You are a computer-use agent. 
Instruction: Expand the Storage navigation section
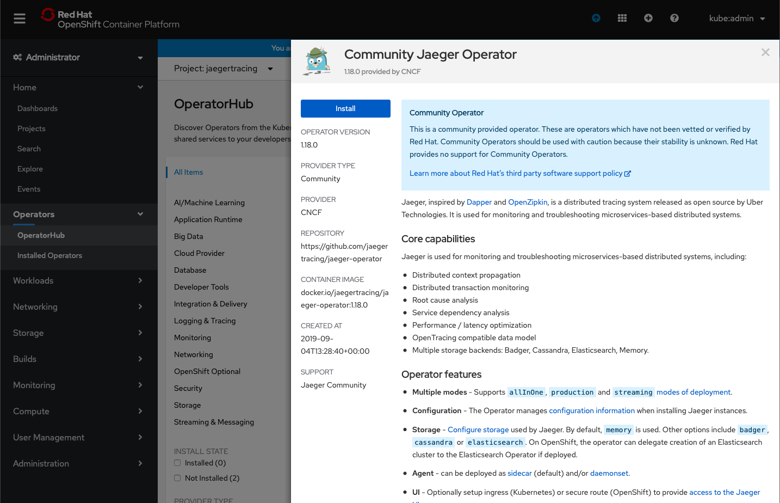tap(79, 333)
